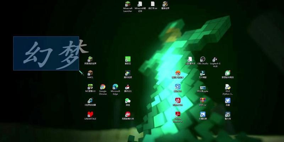Select the 爱奇艺 (iQIYI) green shortcut

[128, 60]
